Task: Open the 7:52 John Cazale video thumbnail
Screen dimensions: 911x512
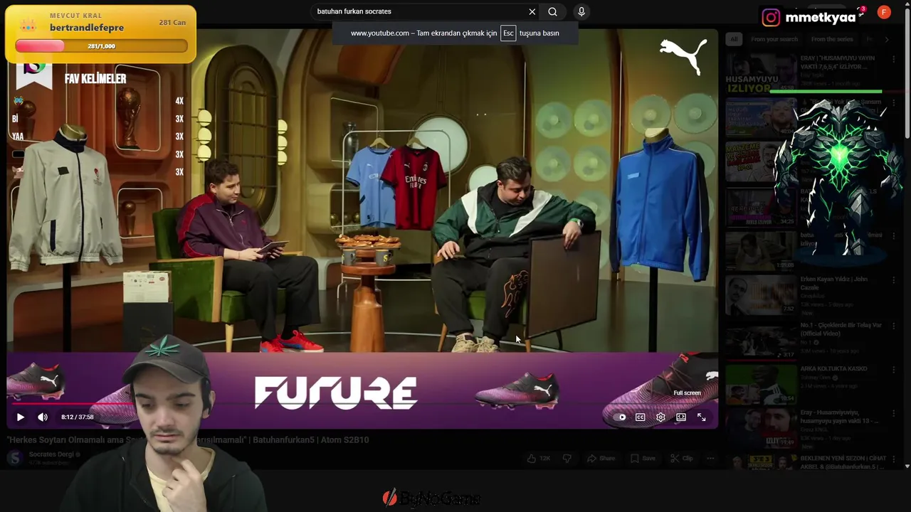Action: [761, 294]
